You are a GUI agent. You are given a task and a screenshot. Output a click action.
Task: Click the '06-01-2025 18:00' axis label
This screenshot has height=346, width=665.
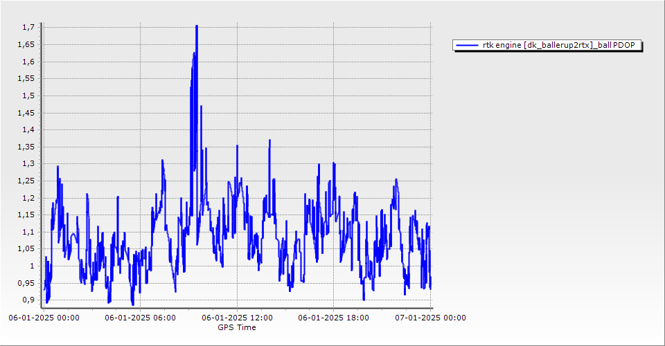coord(333,318)
